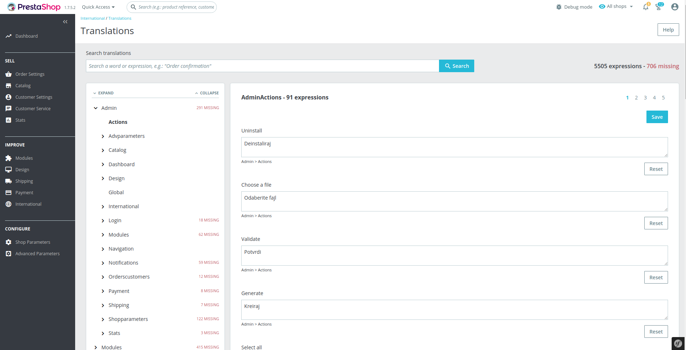
Task: Click the 291 MISSING badge next to Admin
Action: pos(207,108)
